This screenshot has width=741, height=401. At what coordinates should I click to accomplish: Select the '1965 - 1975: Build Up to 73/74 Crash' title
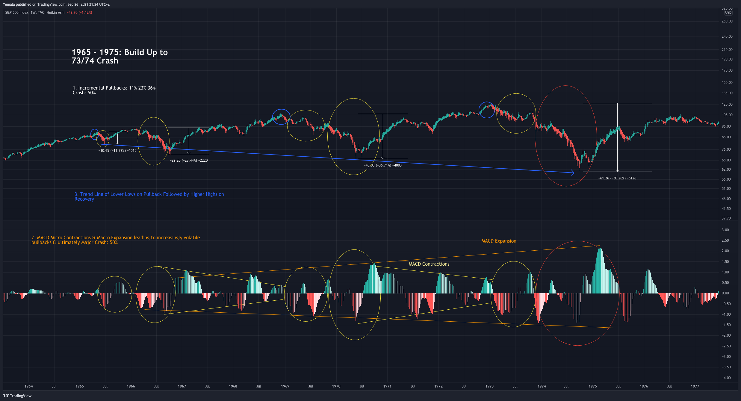point(120,56)
